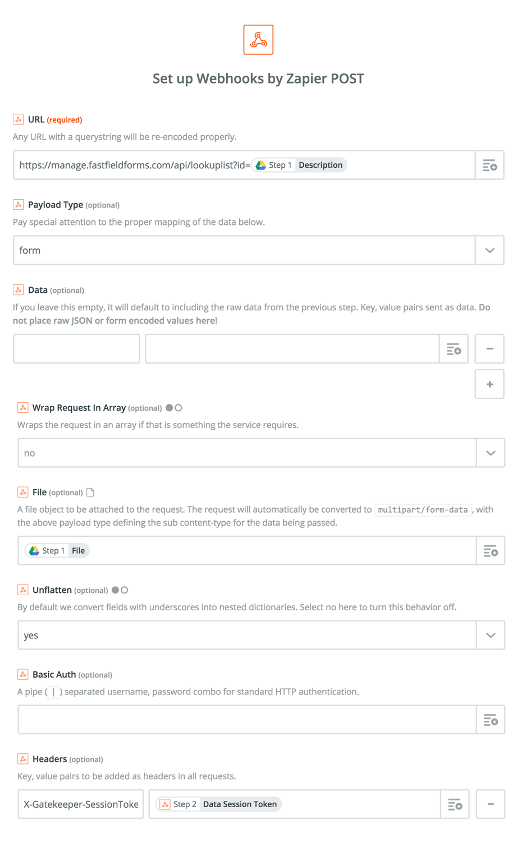Click the File field document icon

[90, 492]
